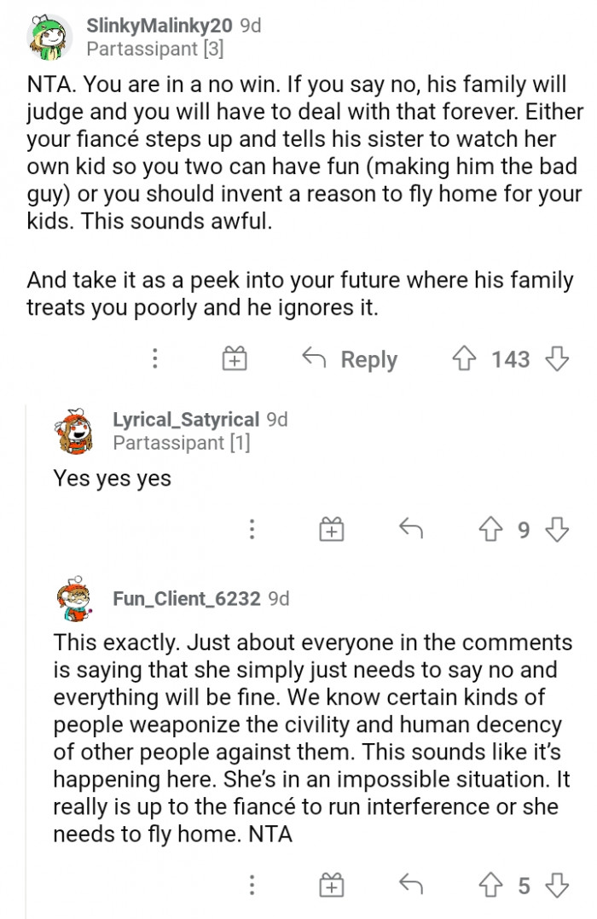This screenshot has height=919, width=597.
Task: Open Lyrical_Satyrical's user profile
Action: pyautogui.click(x=184, y=419)
